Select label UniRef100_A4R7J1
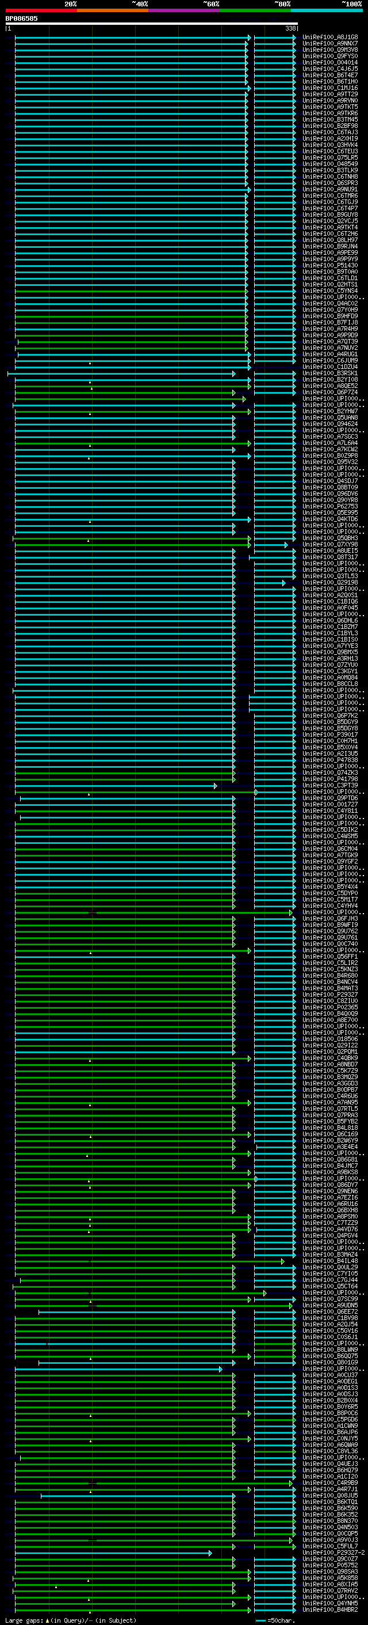 pyautogui.click(x=329, y=1490)
